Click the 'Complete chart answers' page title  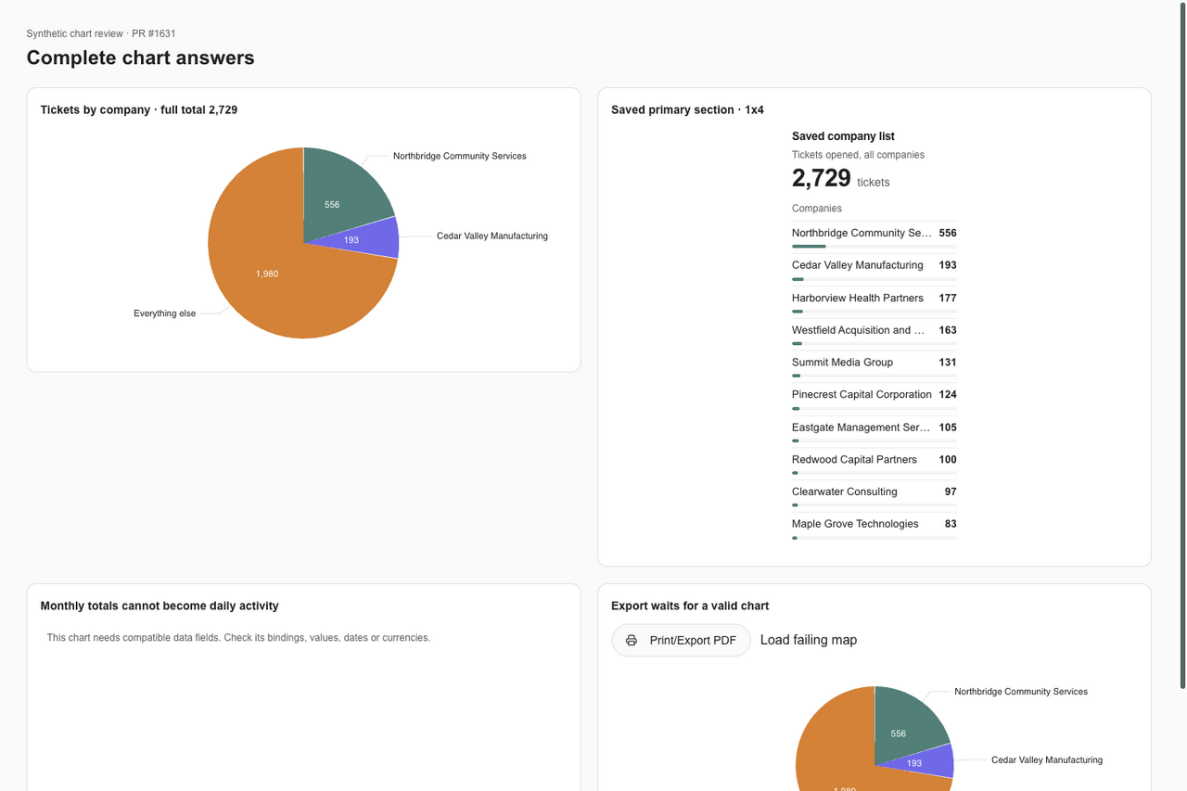point(140,57)
